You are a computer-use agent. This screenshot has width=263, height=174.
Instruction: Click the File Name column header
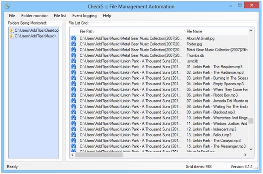[216, 31]
